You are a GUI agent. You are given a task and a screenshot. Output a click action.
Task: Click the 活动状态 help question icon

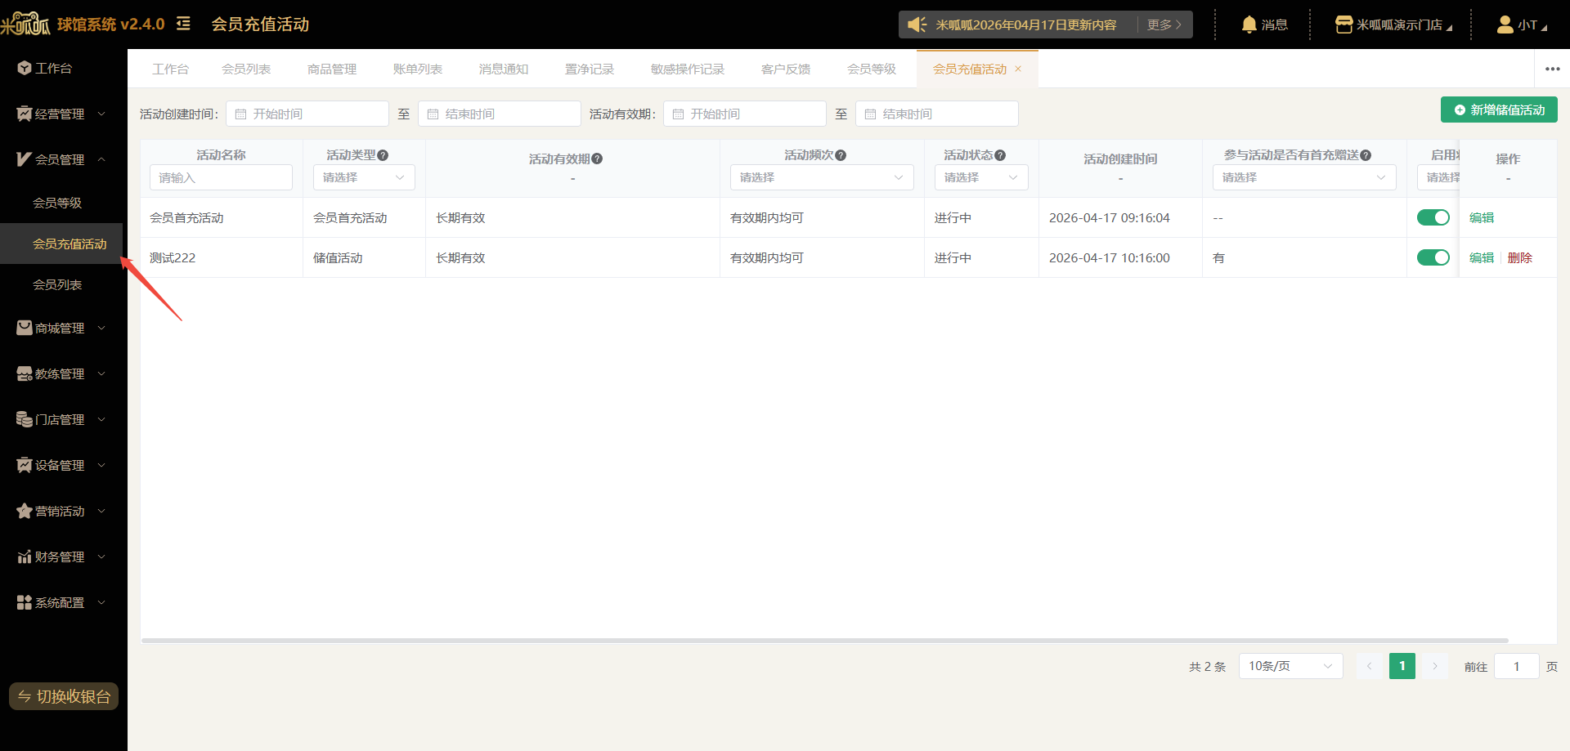click(1000, 155)
